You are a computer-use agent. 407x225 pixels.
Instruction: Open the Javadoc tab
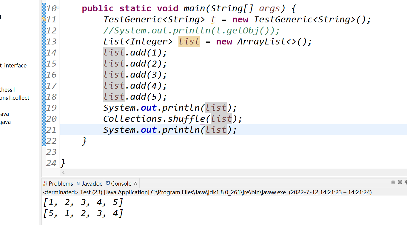(x=90, y=184)
